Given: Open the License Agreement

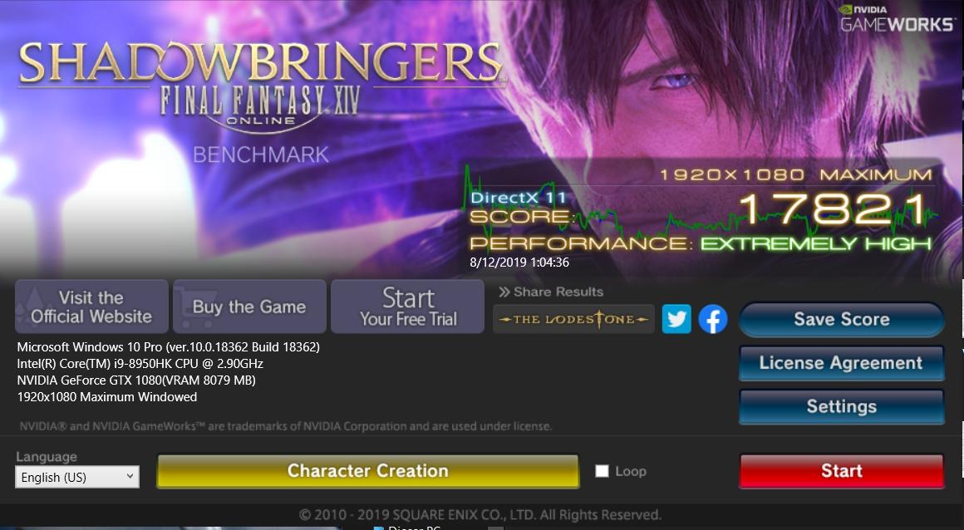Looking at the screenshot, I should (842, 363).
